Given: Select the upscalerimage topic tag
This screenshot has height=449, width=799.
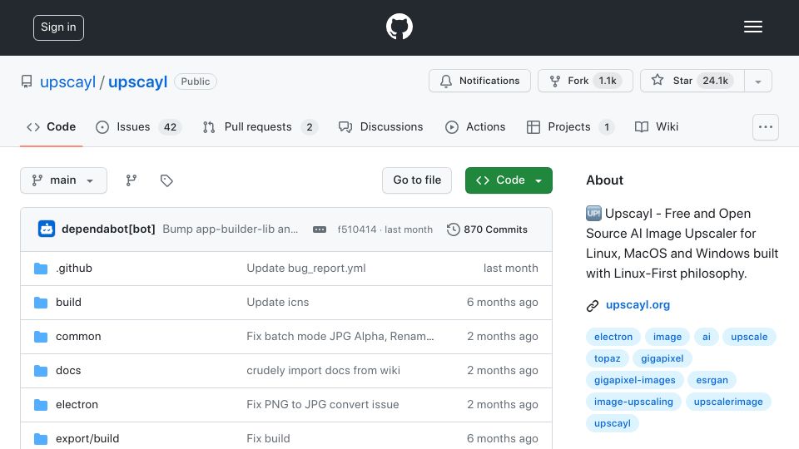Looking at the screenshot, I should [728, 402].
